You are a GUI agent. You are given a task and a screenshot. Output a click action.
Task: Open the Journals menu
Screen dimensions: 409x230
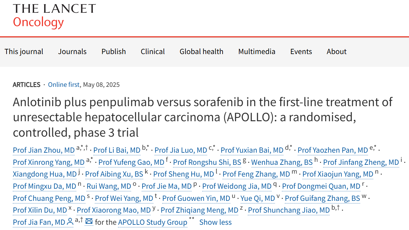pos(72,52)
